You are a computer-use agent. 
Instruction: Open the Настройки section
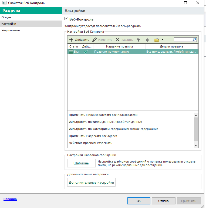point(31,24)
